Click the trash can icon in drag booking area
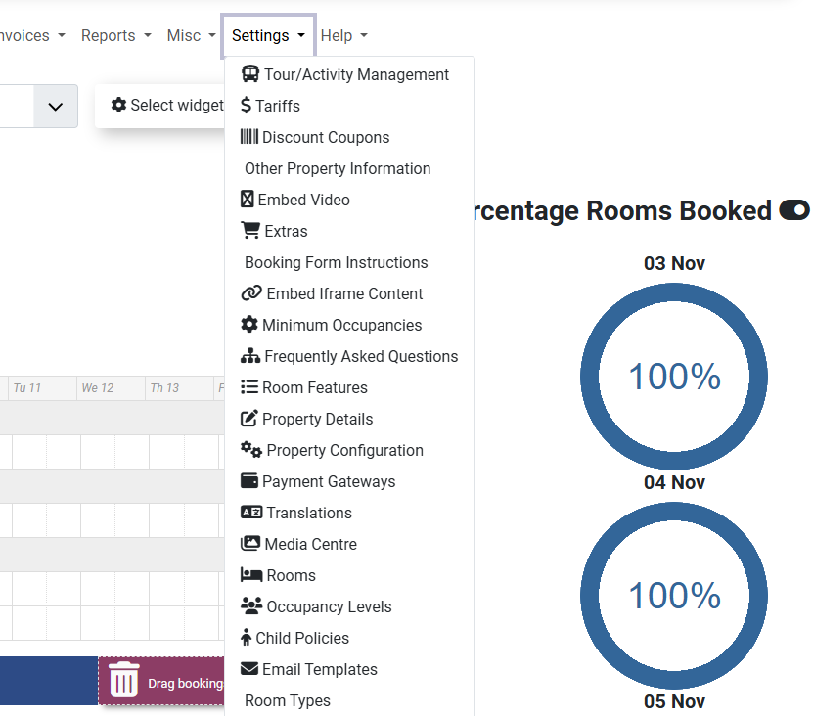The image size is (813, 716). tap(124, 680)
